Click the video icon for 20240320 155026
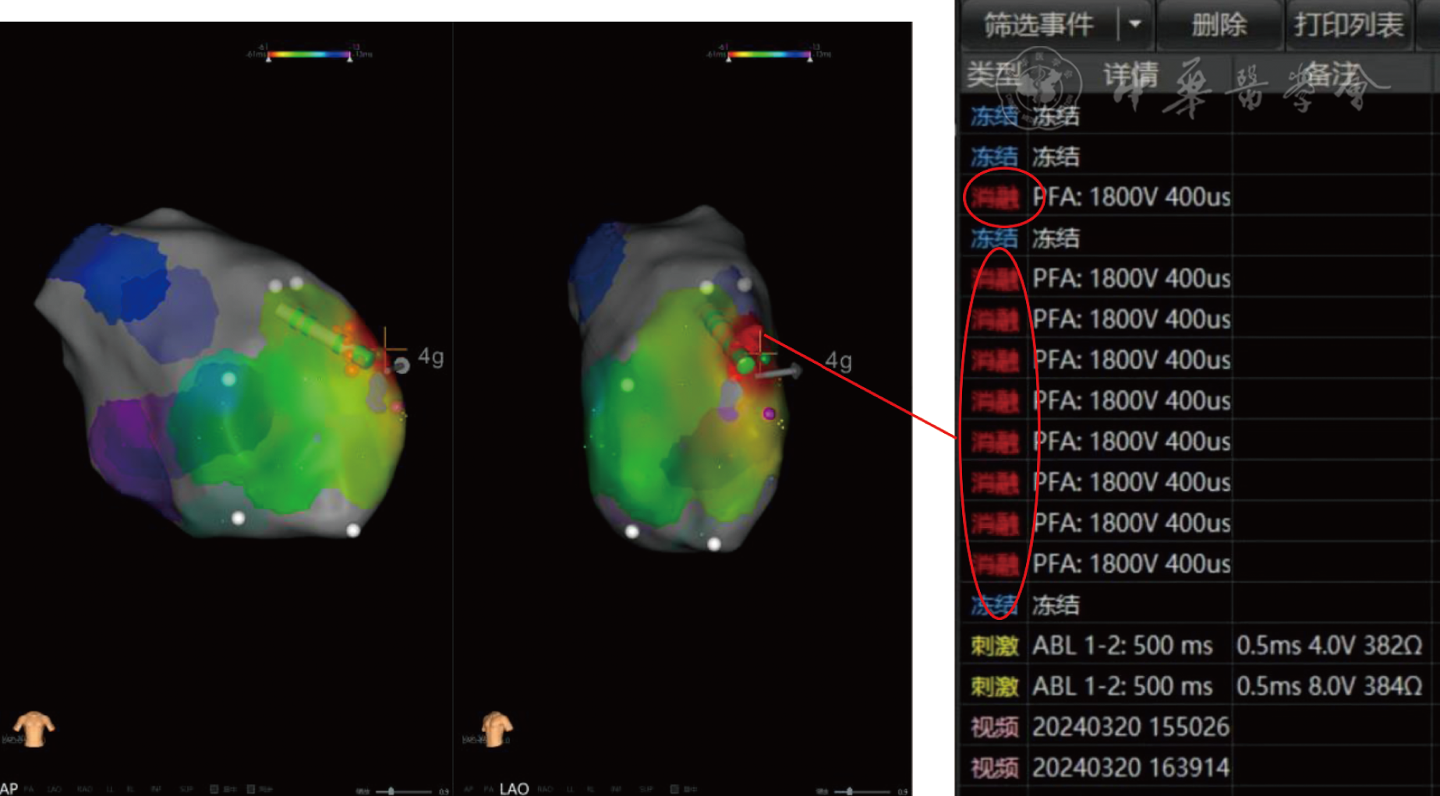The width and height of the screenshot is (1440, 796). coord(994,727)
